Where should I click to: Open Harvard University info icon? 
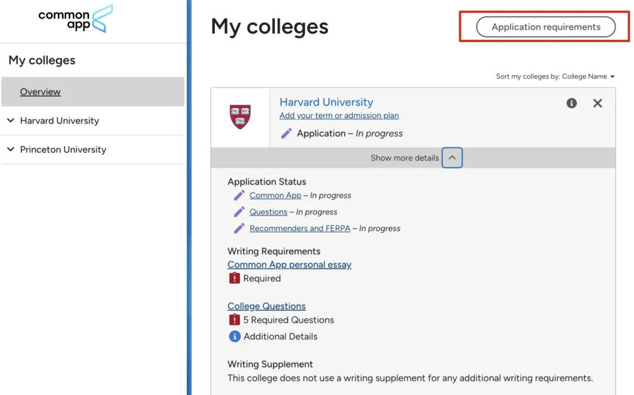571,103
